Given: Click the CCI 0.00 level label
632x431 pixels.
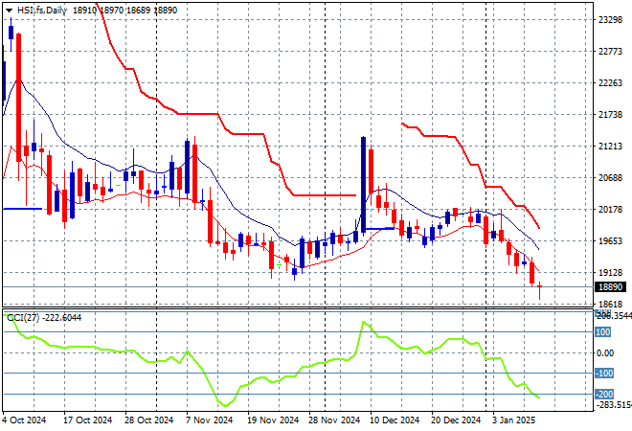Looking at the screenshot, I should [x=604, y=353].
